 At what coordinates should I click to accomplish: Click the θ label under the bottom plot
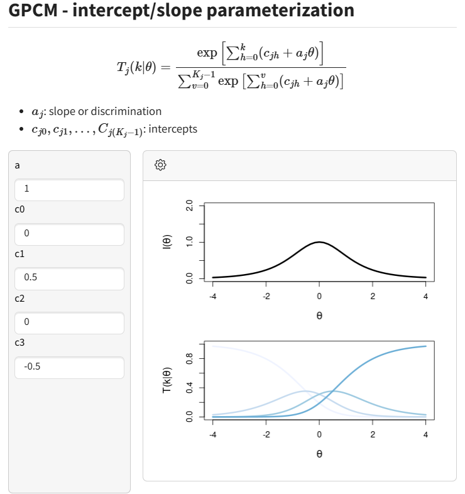pos(319,454)
